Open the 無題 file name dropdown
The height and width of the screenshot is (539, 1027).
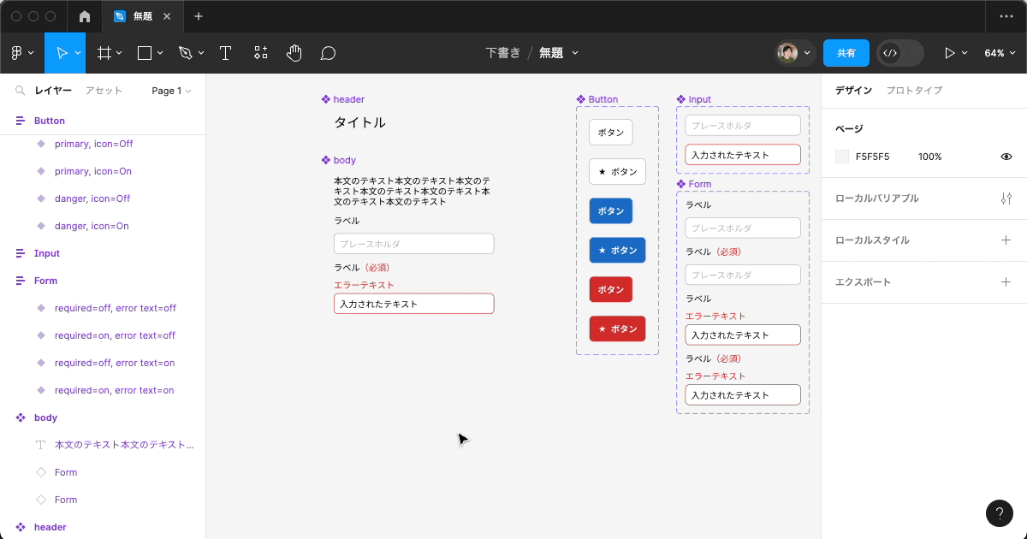tap(559, 52)
